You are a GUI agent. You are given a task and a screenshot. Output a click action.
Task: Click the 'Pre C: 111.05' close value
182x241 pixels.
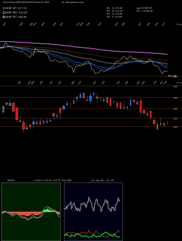[x=114, y=17]
